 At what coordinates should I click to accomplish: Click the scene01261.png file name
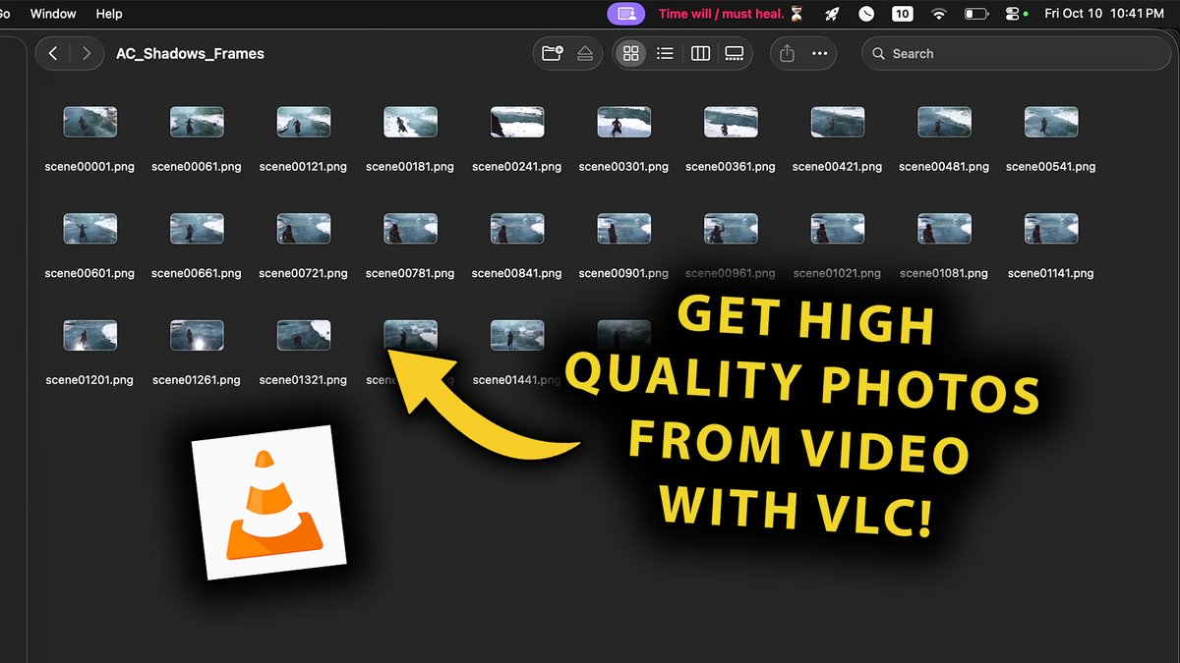click(x=197, y=380)
